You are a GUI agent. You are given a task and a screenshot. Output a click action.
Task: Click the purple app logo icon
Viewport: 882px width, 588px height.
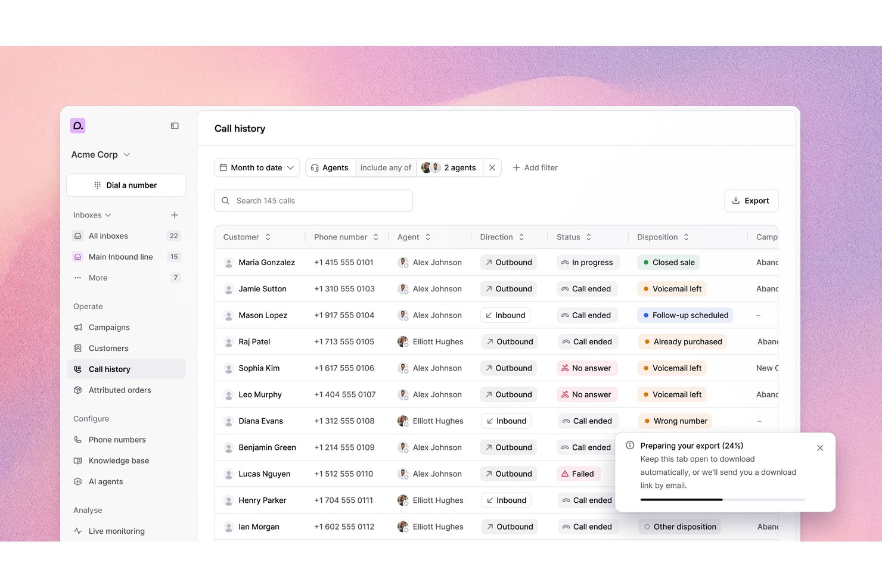tap(78, 126)
